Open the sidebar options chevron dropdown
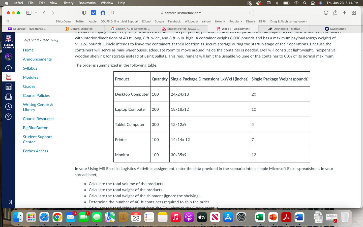 coord(36,13)
